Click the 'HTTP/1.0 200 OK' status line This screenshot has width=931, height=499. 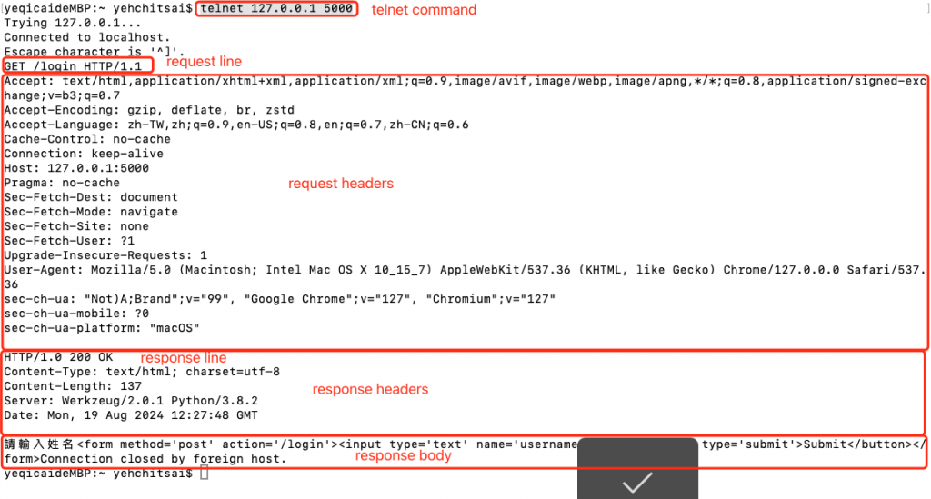pos(58,357)
